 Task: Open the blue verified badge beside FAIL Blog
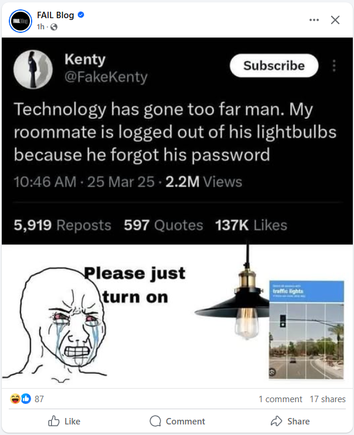pyautogui.click(x=81, y=15)
